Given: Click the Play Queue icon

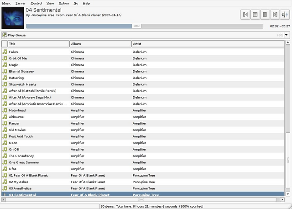Looking at the screenshot, I should point(5,35).
